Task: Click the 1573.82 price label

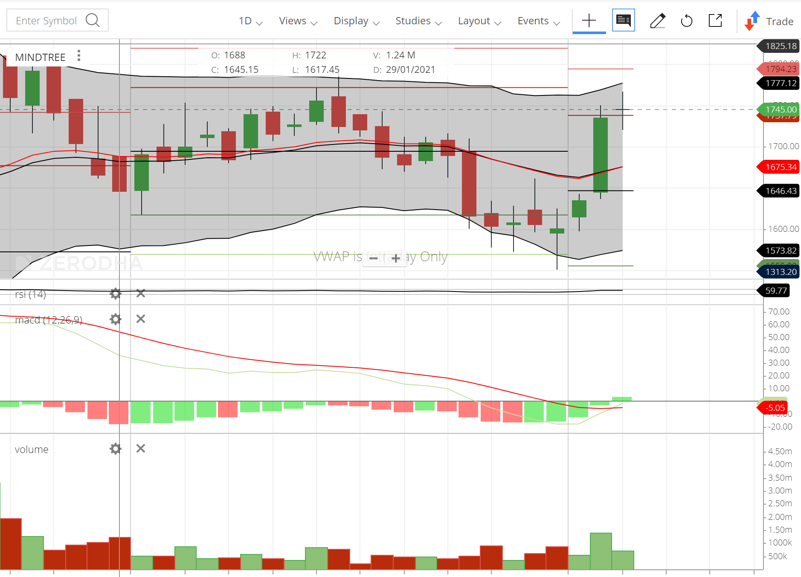Action: (778, 251)
